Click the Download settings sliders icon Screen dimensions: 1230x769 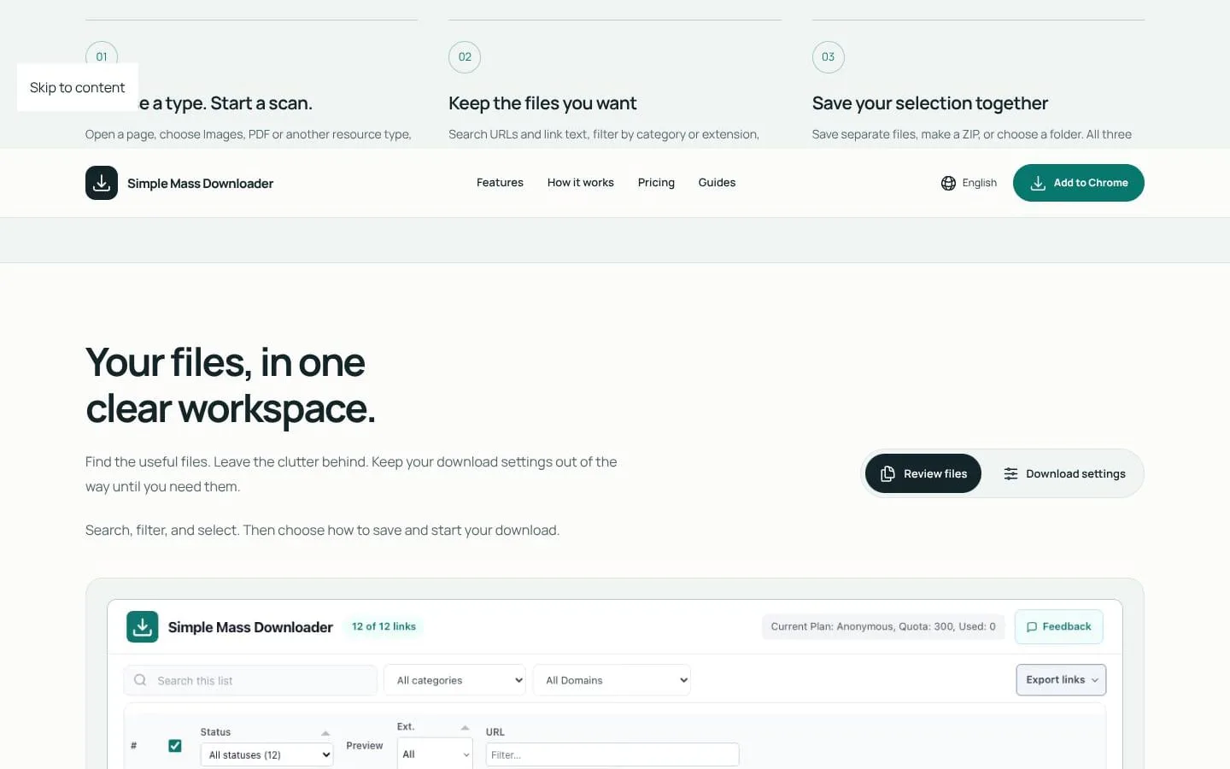pos(1010,473)
